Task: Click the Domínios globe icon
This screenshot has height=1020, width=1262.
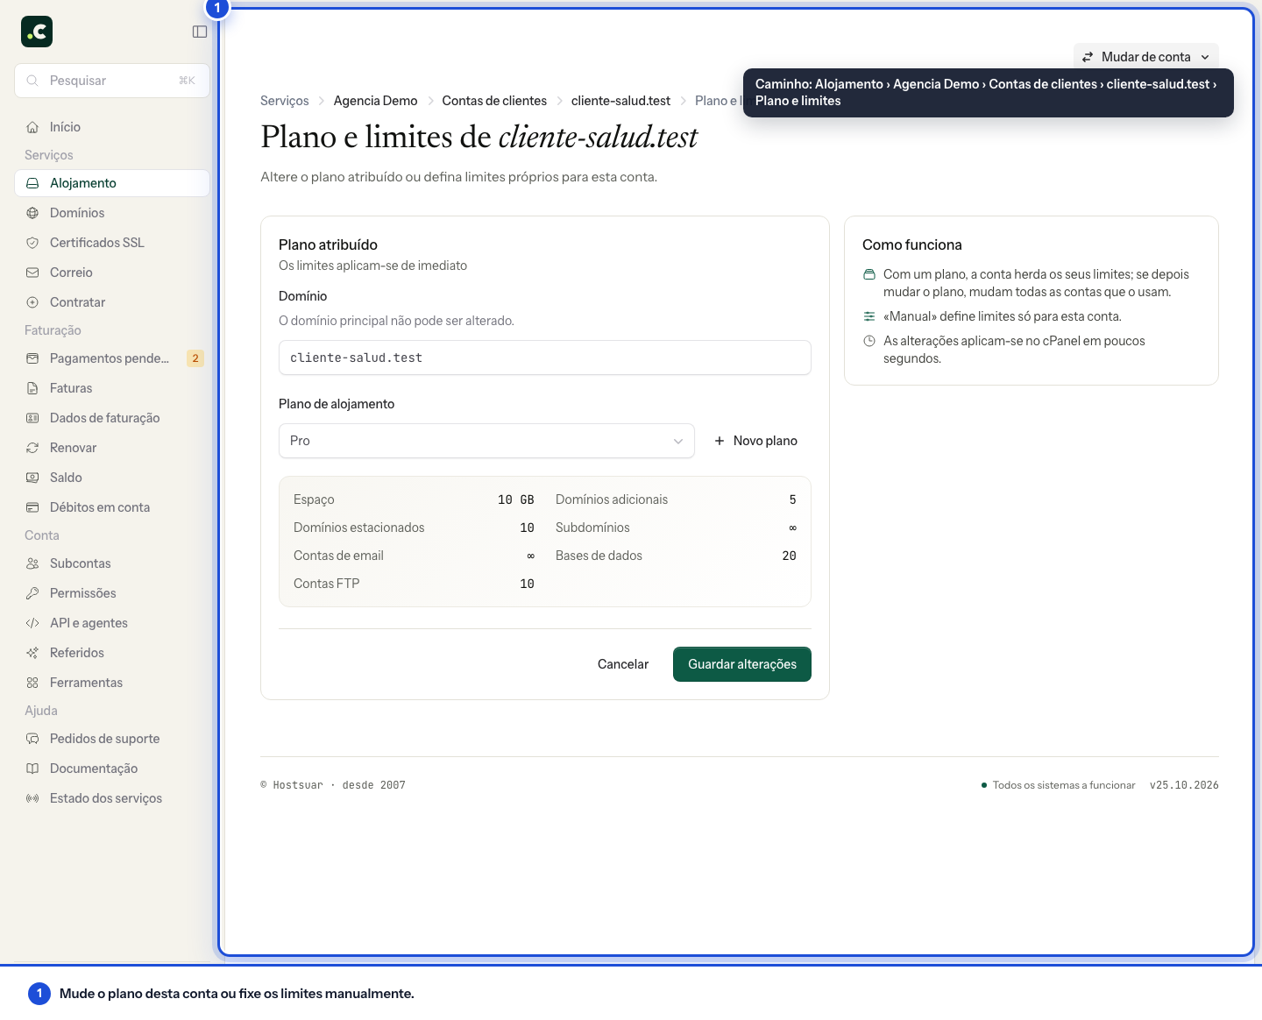Action: pyautogui.click(x=32, y=213)
